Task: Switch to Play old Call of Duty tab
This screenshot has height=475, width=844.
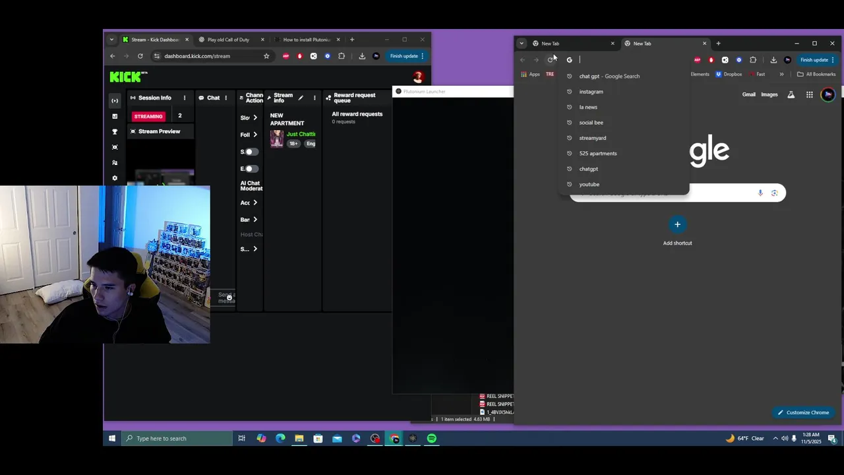Action: (x=231, y=40)
